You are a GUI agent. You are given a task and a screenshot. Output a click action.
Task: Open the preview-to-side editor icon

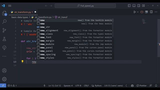coord(146,12)
